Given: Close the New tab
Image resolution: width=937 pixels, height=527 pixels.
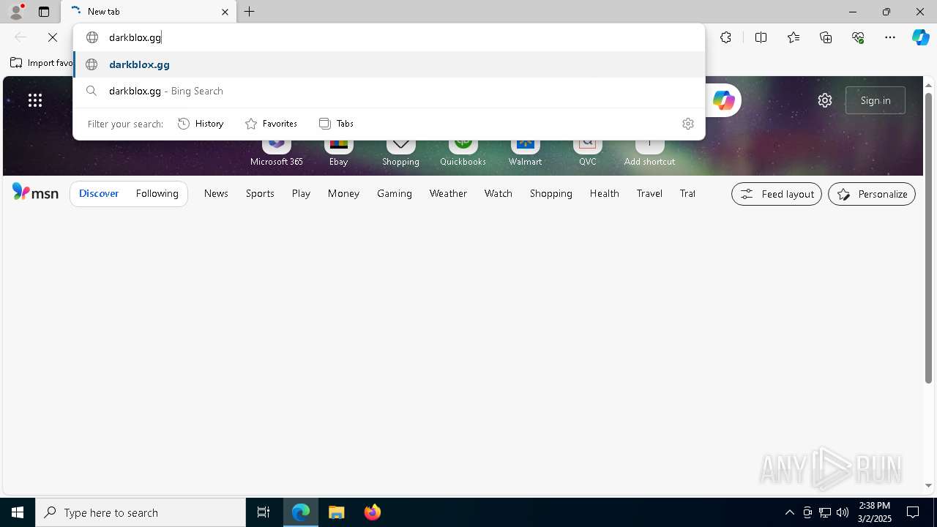Looking at the screenshot, I should tap(225, 12).
